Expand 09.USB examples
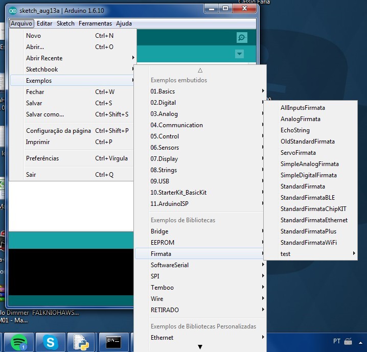Screen dimensions: 367x352 pyautogui.click(x=200, y=181)
